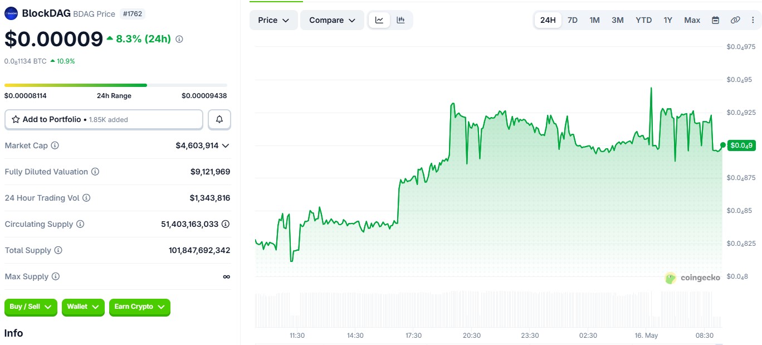Click the 101,847,692,342 total supply value
The height and width of the screenshot is (345, 762).
point(199,250)
